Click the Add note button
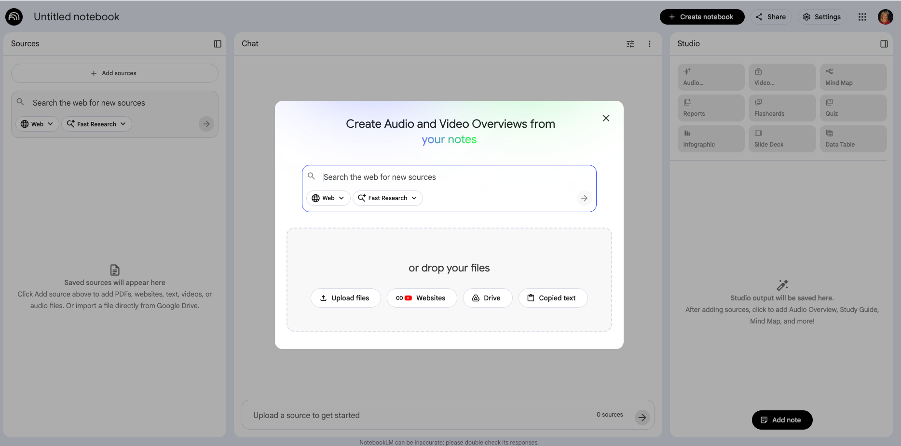The image size is (901, 446). (x=782, y=420)
